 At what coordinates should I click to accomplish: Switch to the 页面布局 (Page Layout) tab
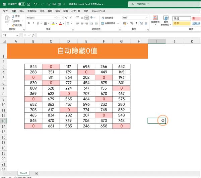coord(32,11)
